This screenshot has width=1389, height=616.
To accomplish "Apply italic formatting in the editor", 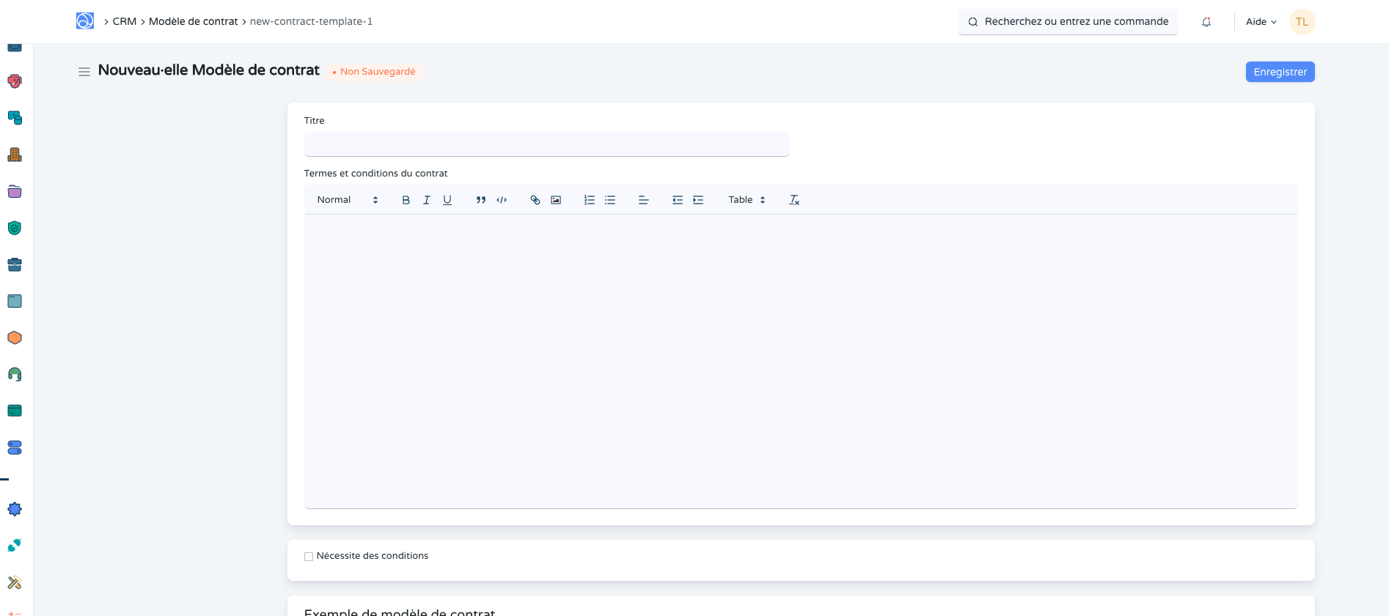I will [426, 200].
